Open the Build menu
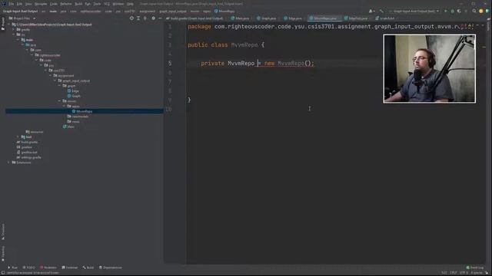This screenshot has height=276, width=492. pos(78,4)
